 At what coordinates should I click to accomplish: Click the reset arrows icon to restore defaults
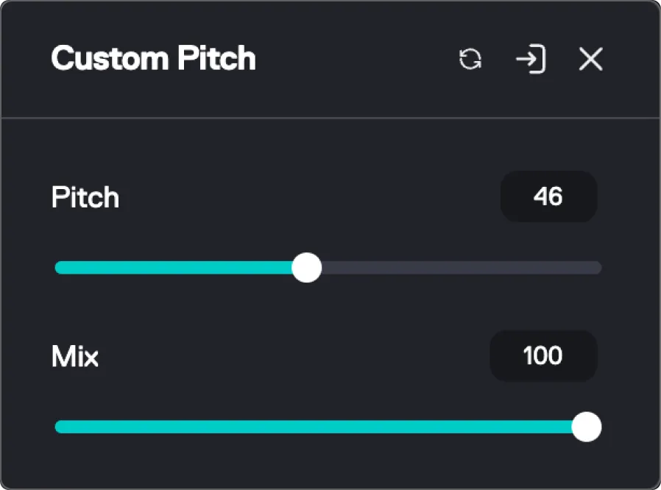tap(470, 60)
